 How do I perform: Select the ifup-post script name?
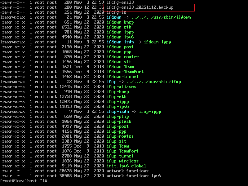(118, 126)
